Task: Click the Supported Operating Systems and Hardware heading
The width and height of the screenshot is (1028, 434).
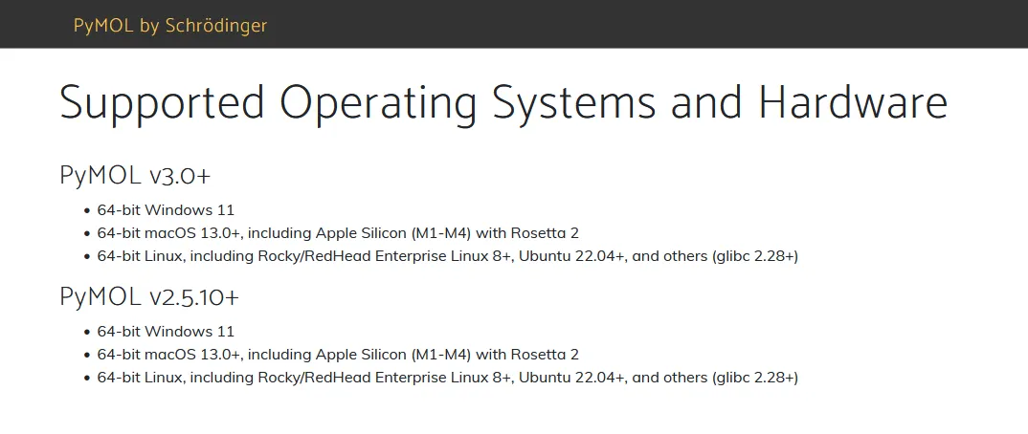Action: [x=503, y=103]
